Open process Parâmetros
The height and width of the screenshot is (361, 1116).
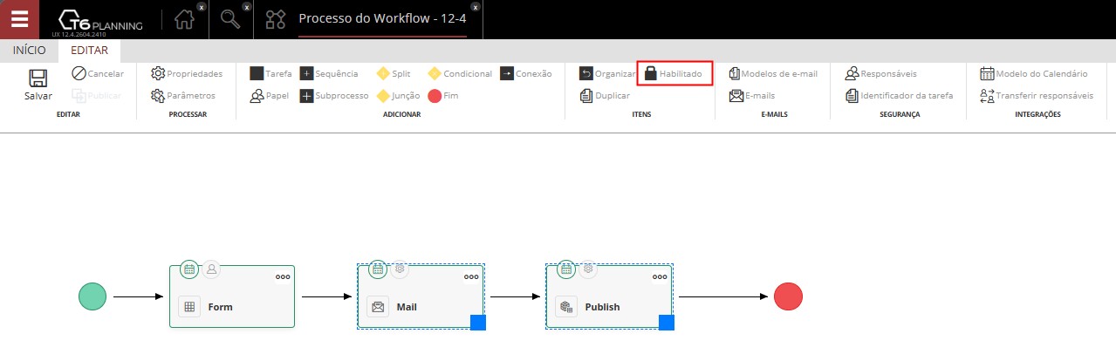pos(183,96)
